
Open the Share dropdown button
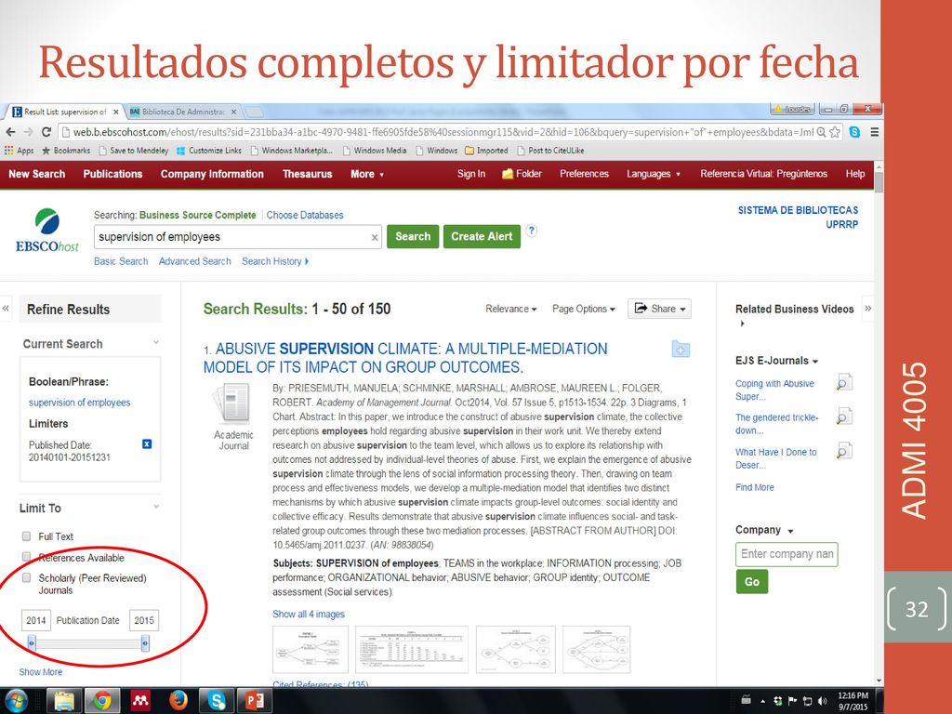[x=659, y=309]
